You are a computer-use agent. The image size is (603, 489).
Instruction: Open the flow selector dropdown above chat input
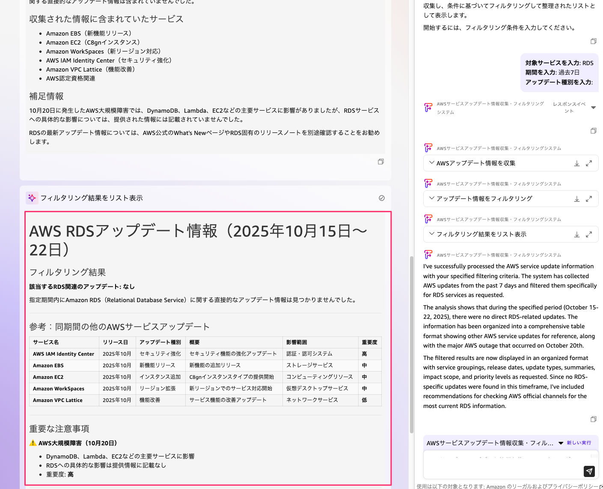point(561,443)
